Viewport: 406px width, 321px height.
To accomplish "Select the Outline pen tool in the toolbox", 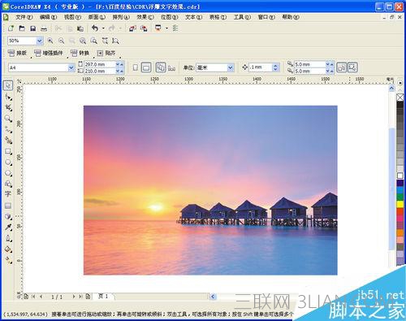I will [x=8, y=238].
